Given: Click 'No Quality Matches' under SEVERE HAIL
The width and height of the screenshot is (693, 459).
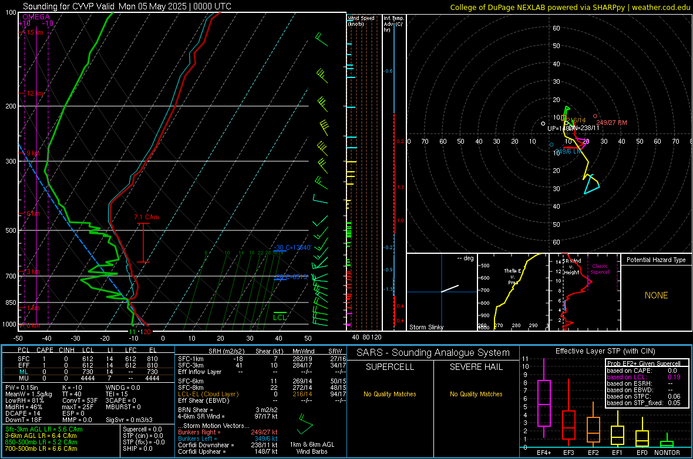Looking at the screenshot, I should click(x=476, y=394).
